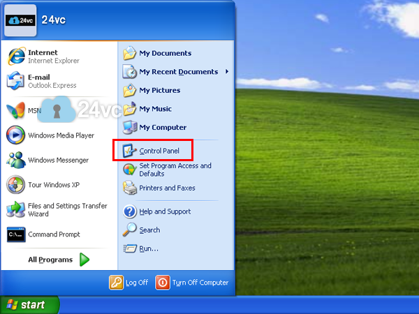Open the MSN butterfly icon
This screenshot has width=419, height=314.
(x=16, y=110)
